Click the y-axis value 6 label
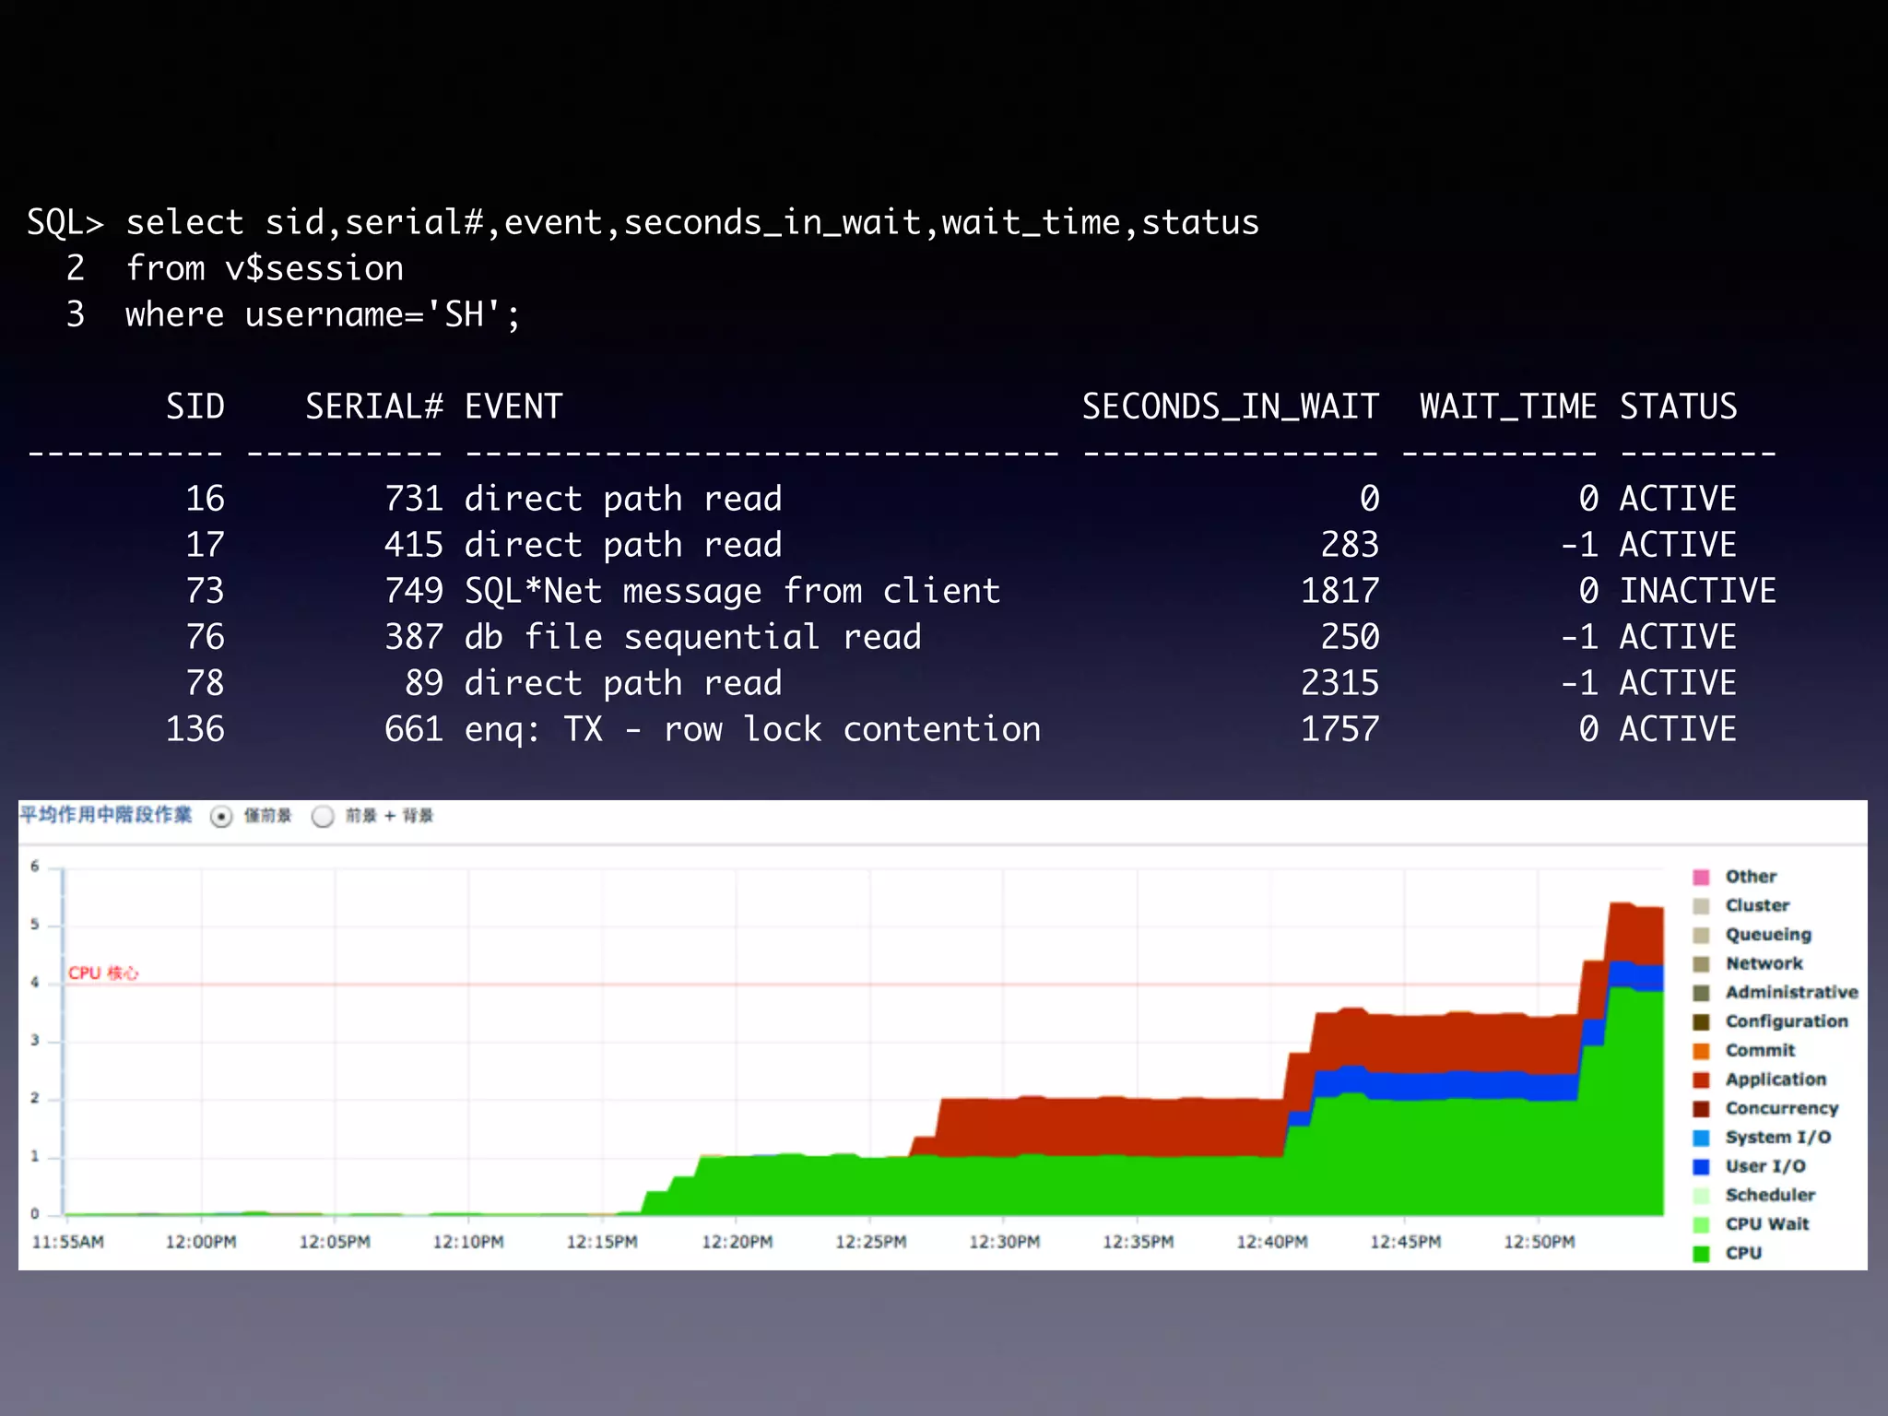 point(35,866)
